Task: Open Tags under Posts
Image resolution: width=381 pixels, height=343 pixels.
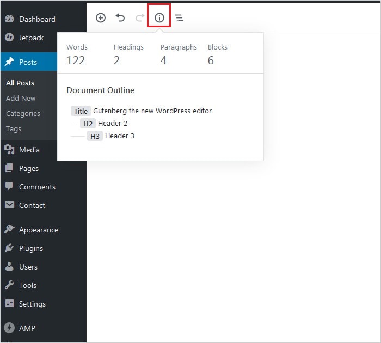Action: tap(14, 128)
